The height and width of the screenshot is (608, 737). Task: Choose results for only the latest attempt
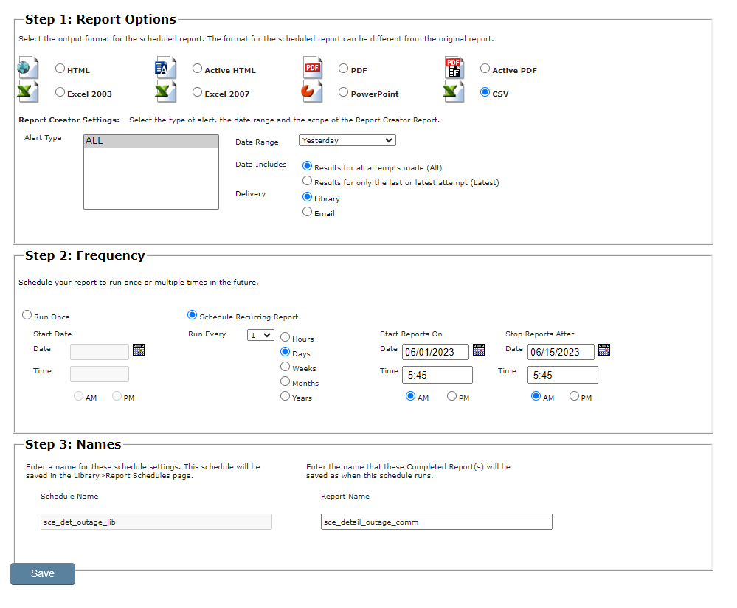point(308,181)
